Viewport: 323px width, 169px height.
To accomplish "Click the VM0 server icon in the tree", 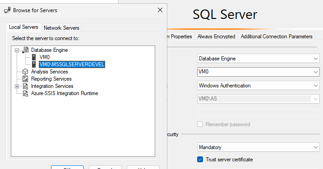I will pos(34,57).
